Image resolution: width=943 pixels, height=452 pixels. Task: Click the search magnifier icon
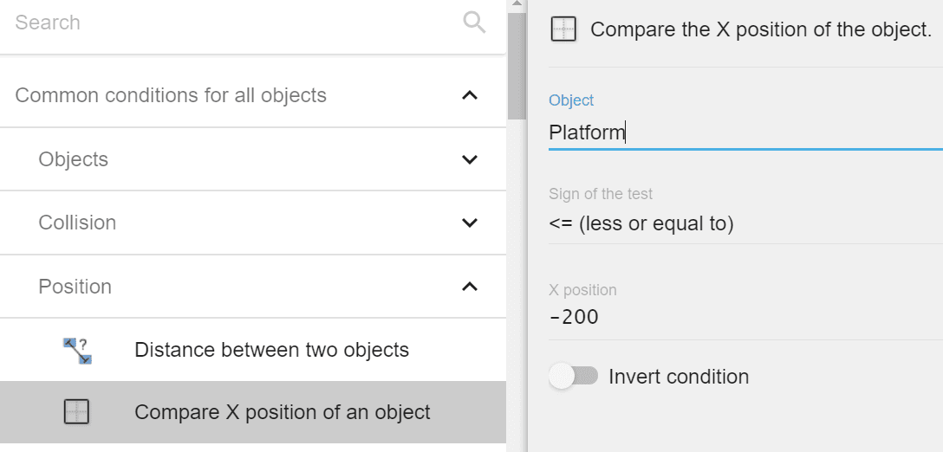click(x=474, y=23)
